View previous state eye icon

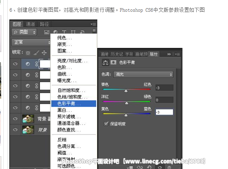click(139, 167)
